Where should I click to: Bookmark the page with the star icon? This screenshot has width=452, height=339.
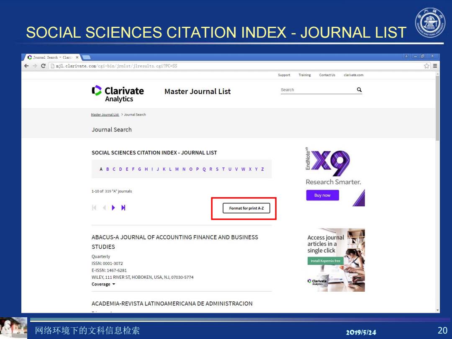tap(426, 66)
